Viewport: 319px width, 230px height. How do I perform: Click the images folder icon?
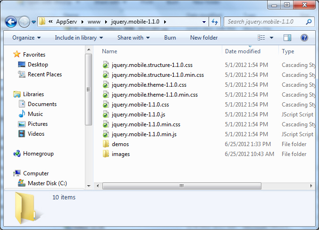106,154
